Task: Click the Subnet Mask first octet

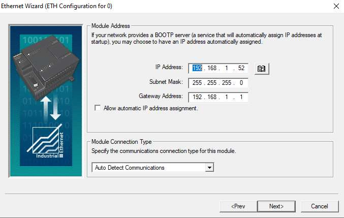Action: (198, 83)
